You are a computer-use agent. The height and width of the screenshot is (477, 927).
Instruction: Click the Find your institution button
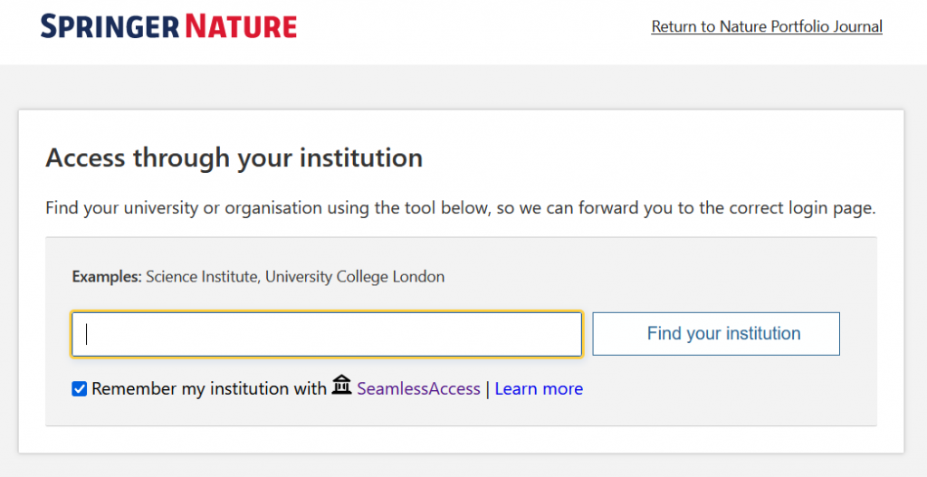click(716, 334)
